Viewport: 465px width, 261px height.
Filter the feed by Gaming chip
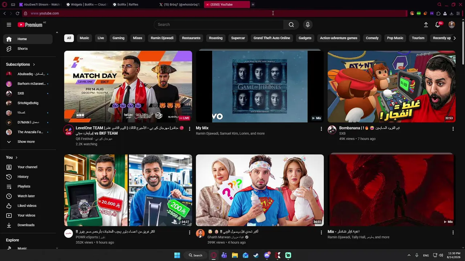pos(118,38)
